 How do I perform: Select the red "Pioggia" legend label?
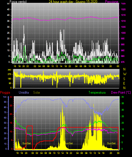click(x=5, y=93)
